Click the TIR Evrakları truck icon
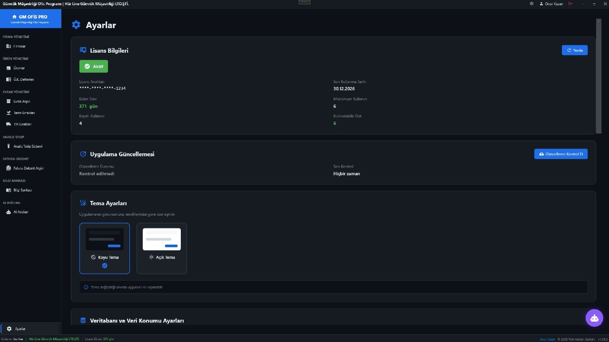Viewport: 609px width, 342px height. [9, 124]
